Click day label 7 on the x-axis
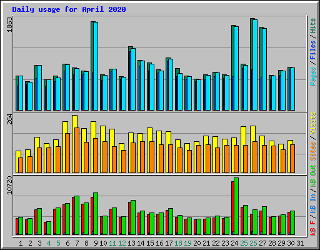Viewport: 320px width, 250px height. [77, 243]
